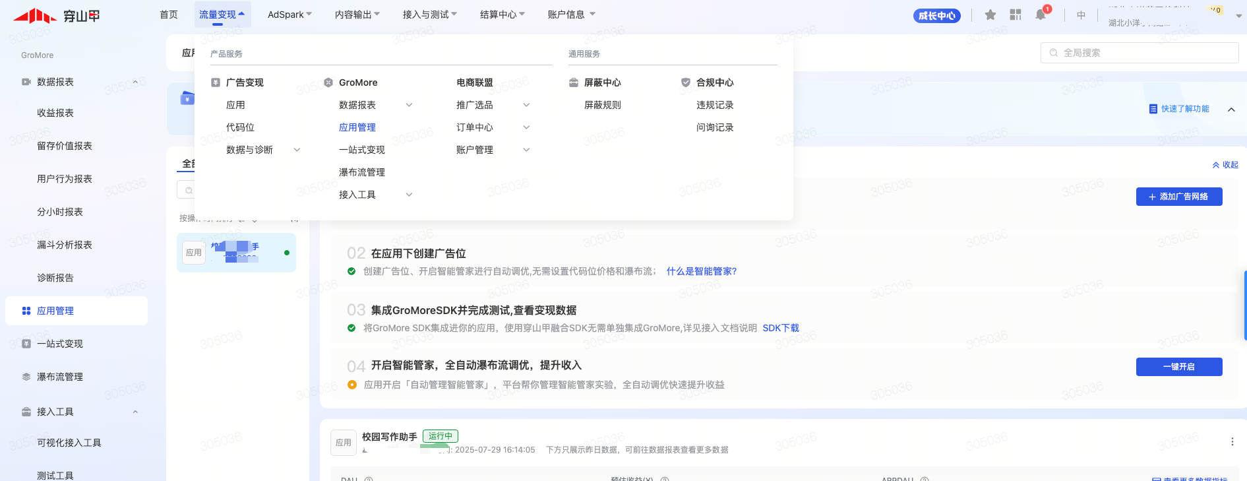Collapse the 接入工具 sidebar section
This screenshot has width=1247, height=481.
tap(135, 412)
